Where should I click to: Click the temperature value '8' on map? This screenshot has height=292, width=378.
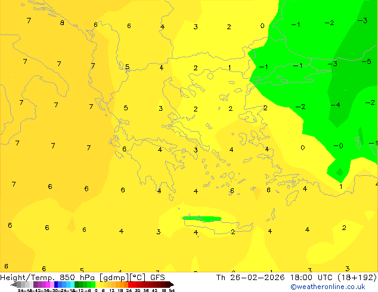click(62, 23)
